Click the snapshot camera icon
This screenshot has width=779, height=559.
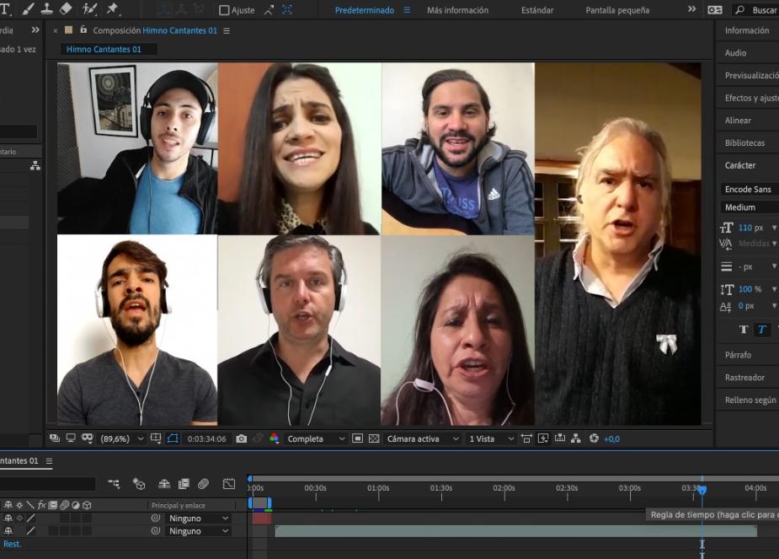point(242,438)
